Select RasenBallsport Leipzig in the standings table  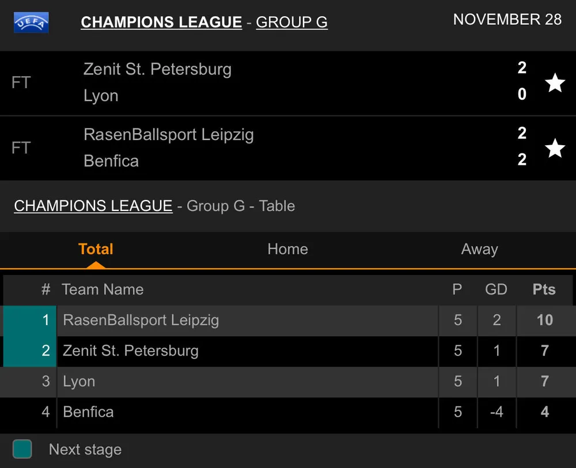pos(141,320)
